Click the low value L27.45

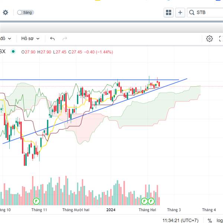(x=59, y=52)
